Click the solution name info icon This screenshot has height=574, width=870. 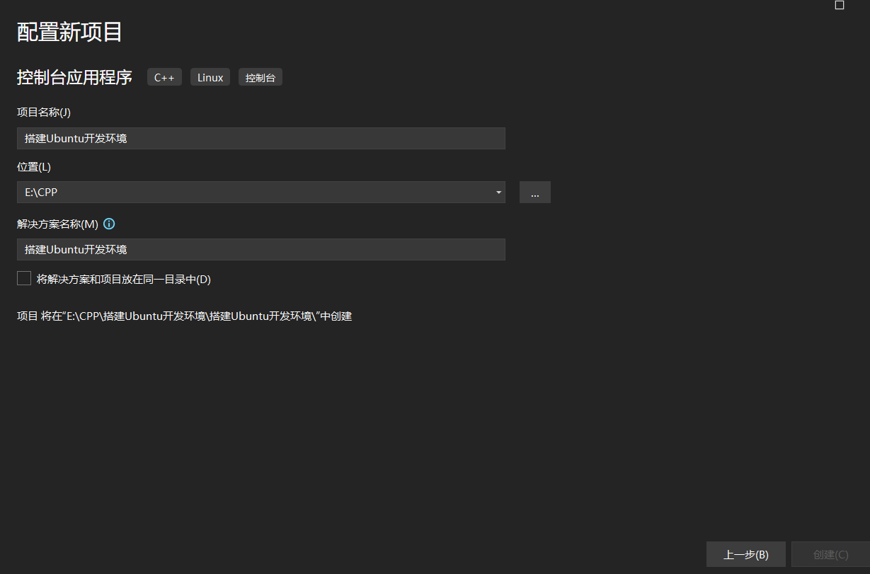tap(109, 224)
